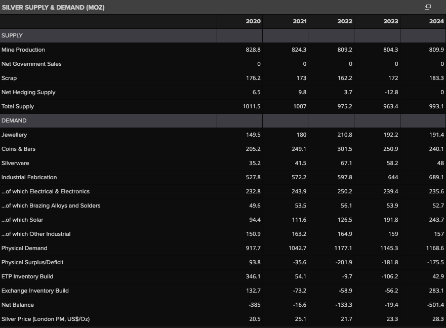Click the DEMAND section header row
This screenshot has width=446, height=328.
pyautogui.click(x=223, y=120)
